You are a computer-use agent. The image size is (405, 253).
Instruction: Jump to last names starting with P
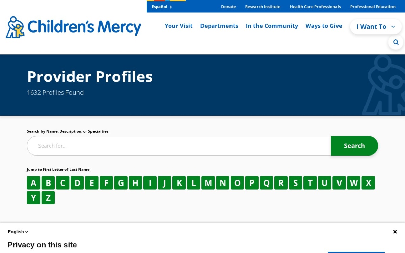click(x=252, y=183)
